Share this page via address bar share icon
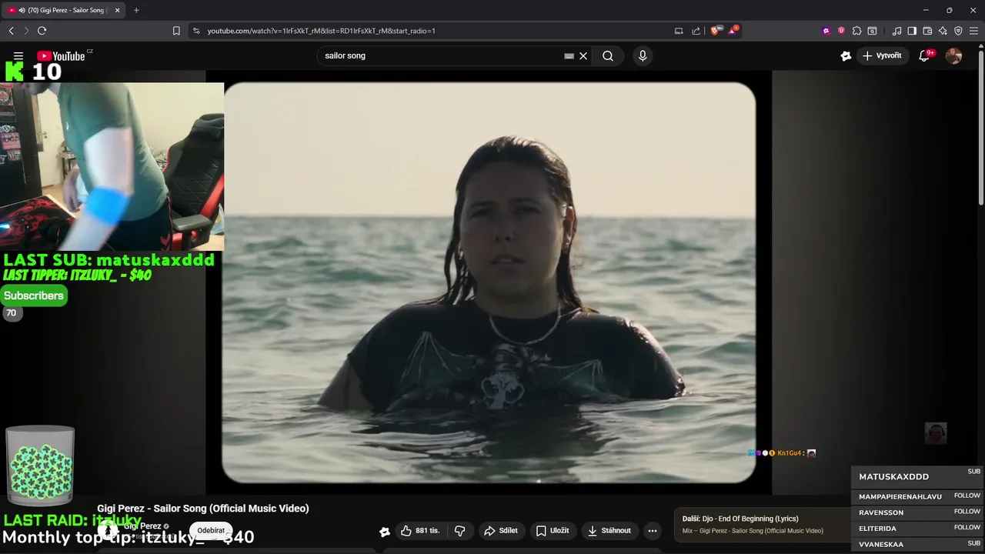Screen dimensions: 985x554 [x=696, y=31]
